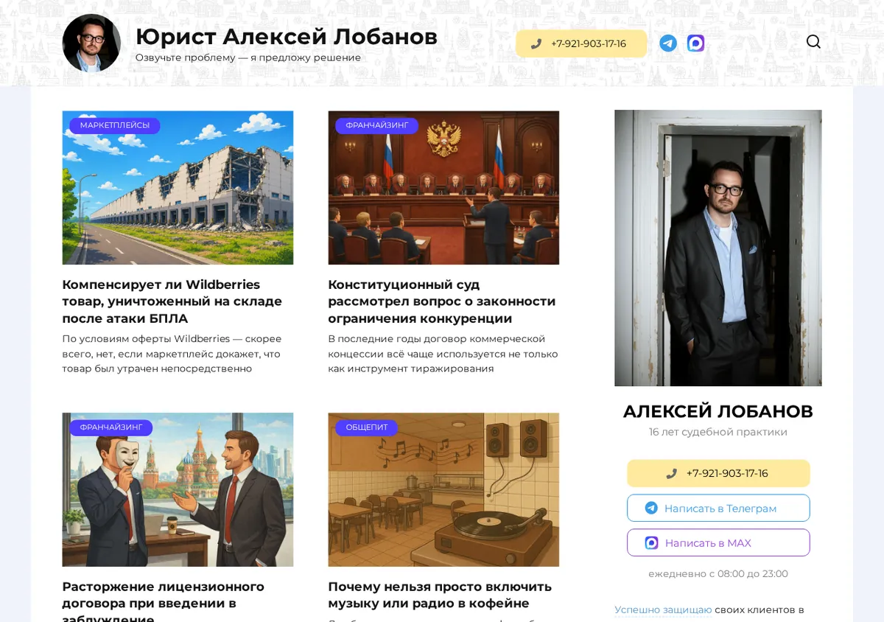Follow the Успешно защищаю link

(663, 609)
